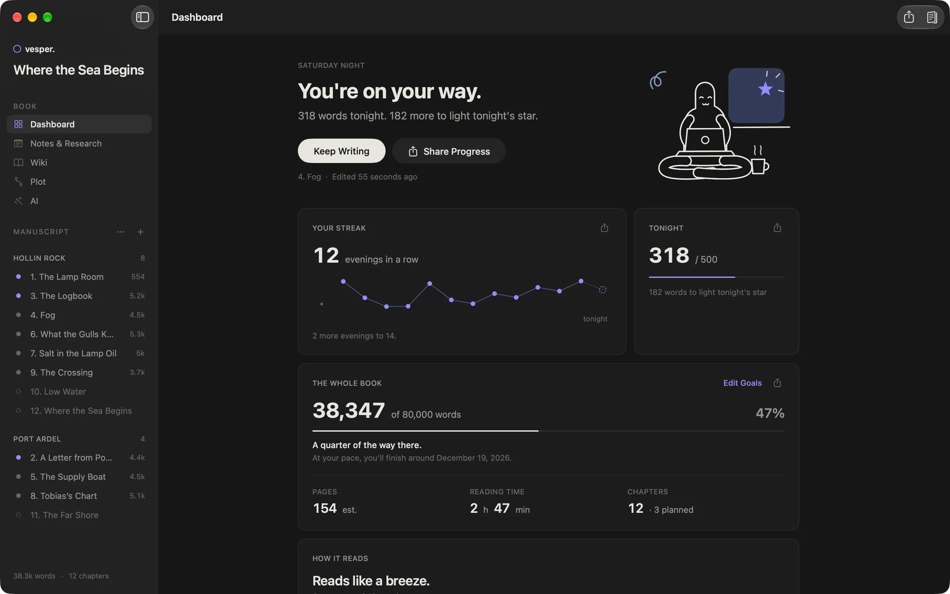This screenshot has height=594, width=950.
Task: Open chapter 5. The Supply Boat
Action: click(79, 477)
